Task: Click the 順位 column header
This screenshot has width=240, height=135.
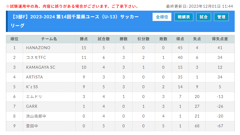Action: click(x=14, y=39)
